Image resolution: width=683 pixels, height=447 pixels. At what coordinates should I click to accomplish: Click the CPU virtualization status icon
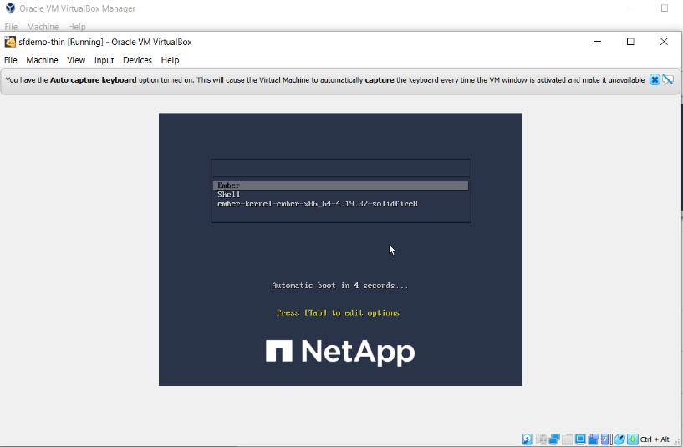[604, 439]
